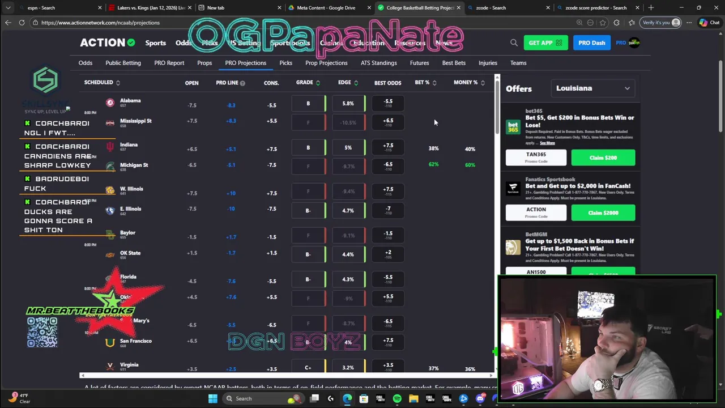Click the W. Illinois team logo
This screenshot has height=408, width=725.
(x=110, y=190)
